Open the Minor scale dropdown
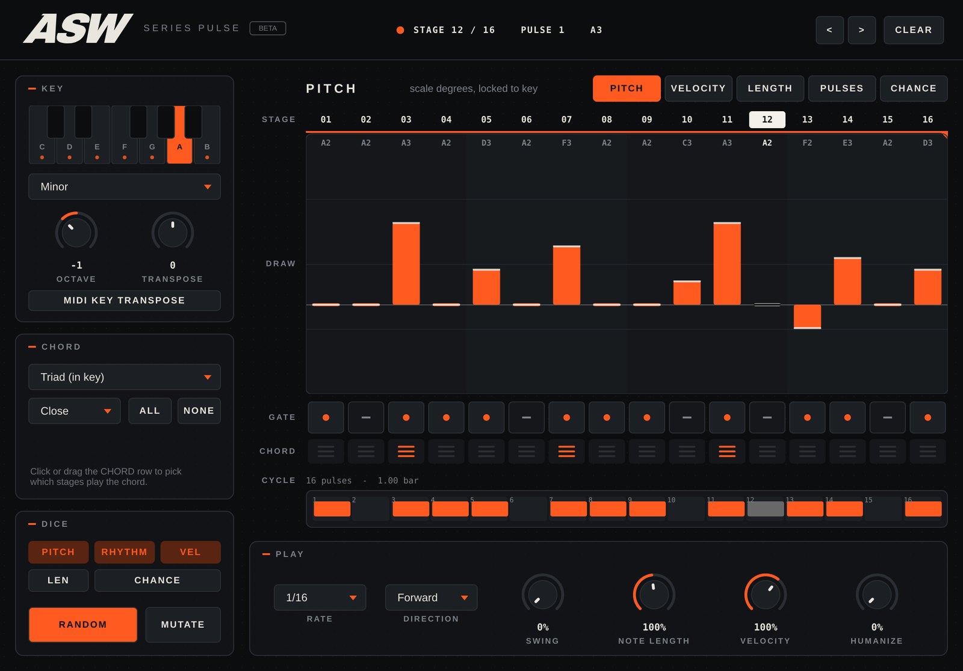The height and width of the screenshot is (671, 963). pyautogui.click(x=125, y=187)
